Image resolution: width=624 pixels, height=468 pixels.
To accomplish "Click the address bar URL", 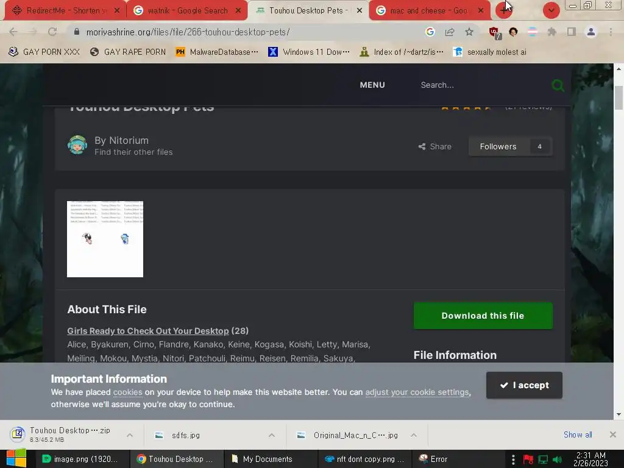I will 188,32.
